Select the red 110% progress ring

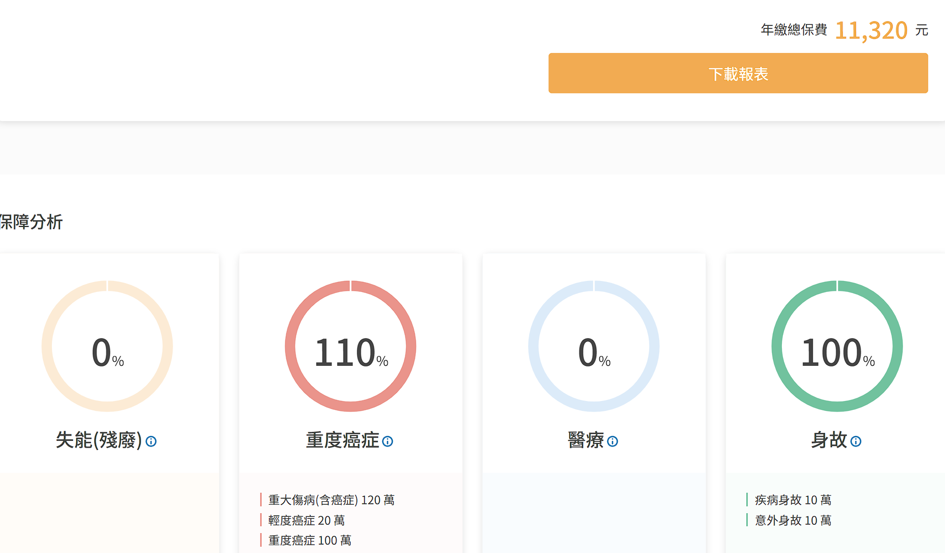350,346
